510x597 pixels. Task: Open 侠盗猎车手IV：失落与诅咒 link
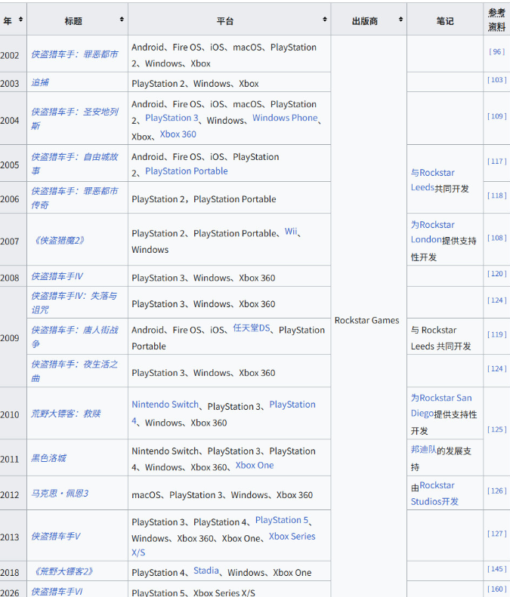coord(74,303)
